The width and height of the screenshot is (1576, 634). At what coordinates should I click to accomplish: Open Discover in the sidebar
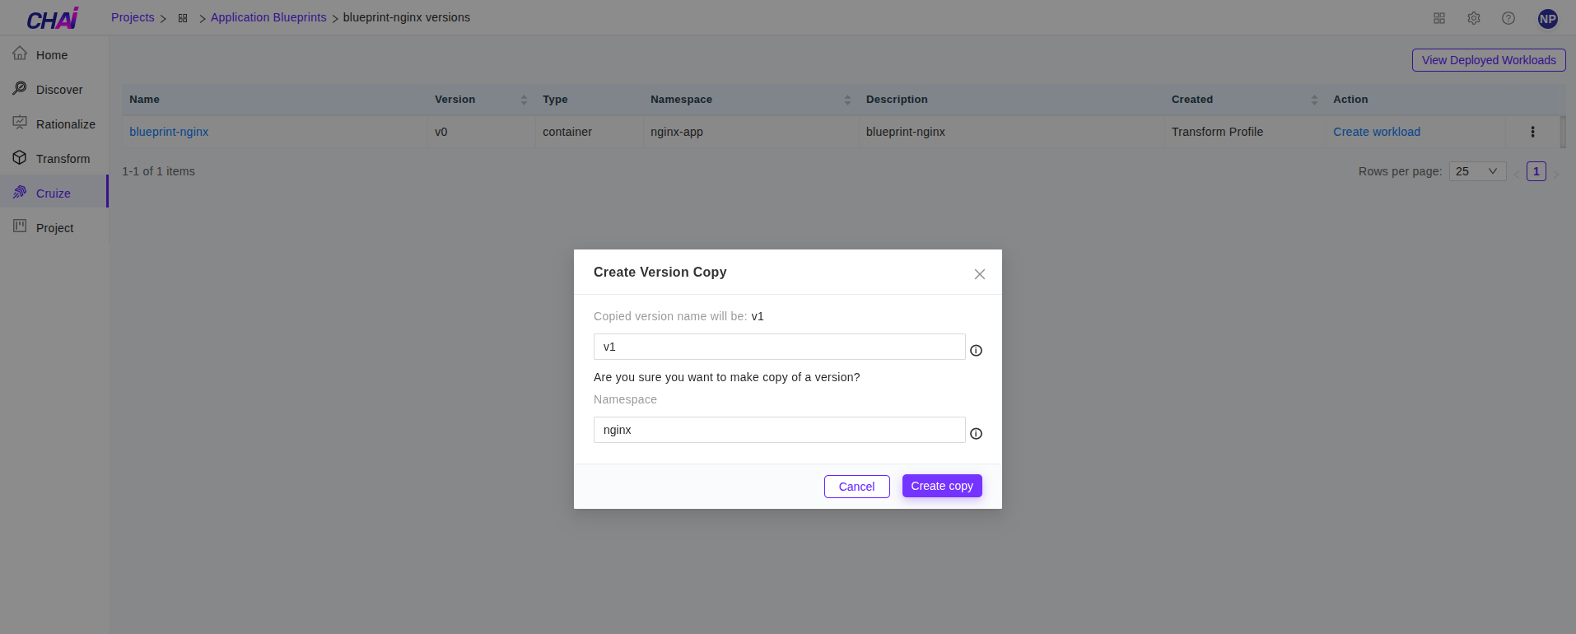tap(58, 90)
